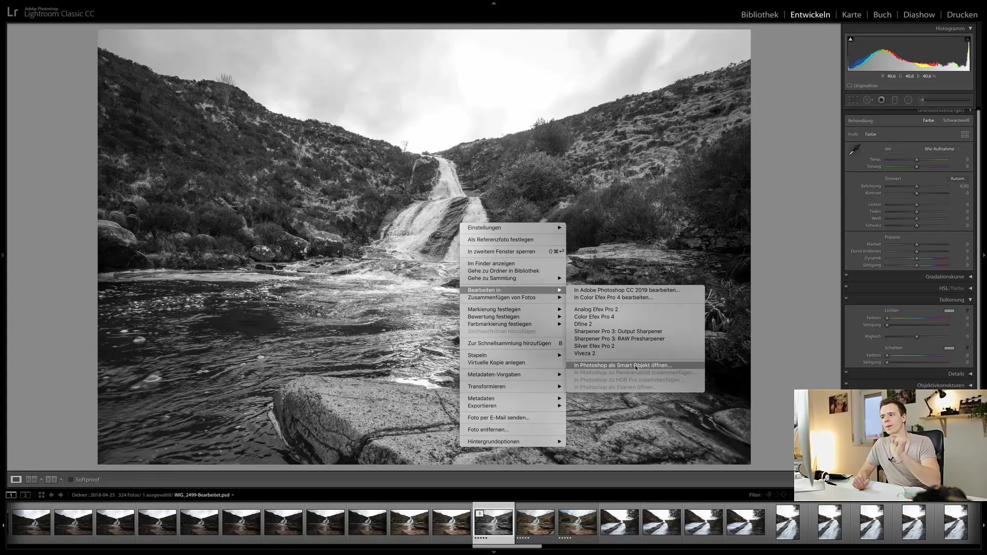The height and width of the screenshot is (555, 987).
Task: Expand the HSL/Farbe panel triangle
Action: click(x=971, y=288)
